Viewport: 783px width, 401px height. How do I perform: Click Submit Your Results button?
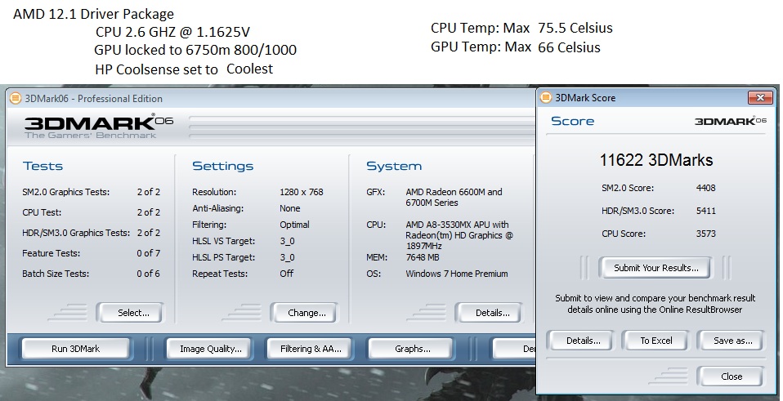pos(655,268)
